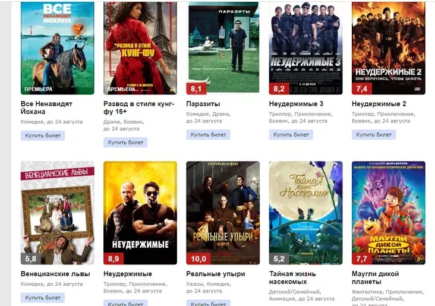Open the Все Ненавидят Йохана poster

click(x=58, y=48)
